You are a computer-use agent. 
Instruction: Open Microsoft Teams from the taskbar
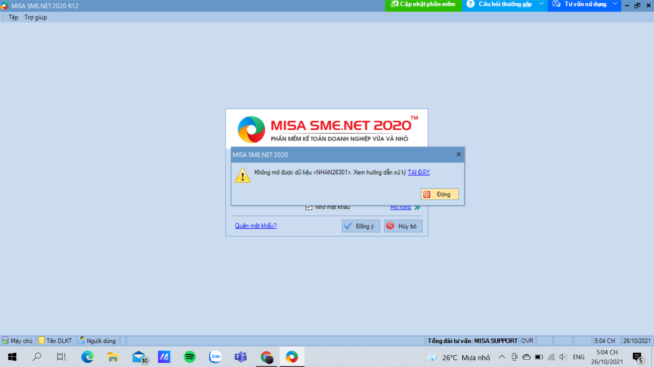(241, 357)
